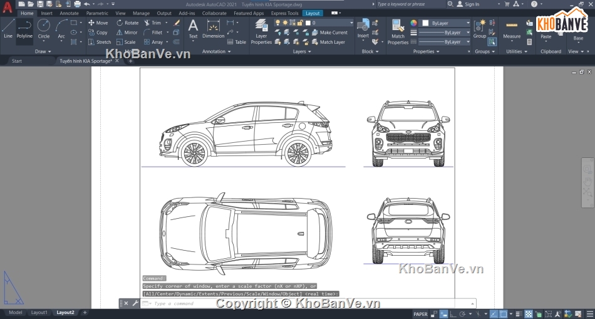The image size is (595, 319).
Task: Click the Move tool
Action: (x=98, y=23)
